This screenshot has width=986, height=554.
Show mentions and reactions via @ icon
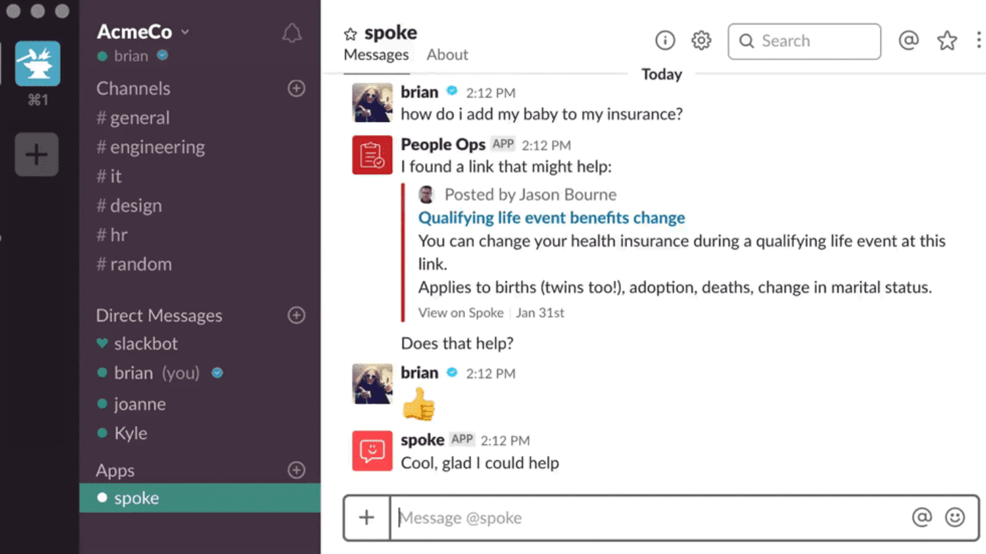[x=909, y=41]
